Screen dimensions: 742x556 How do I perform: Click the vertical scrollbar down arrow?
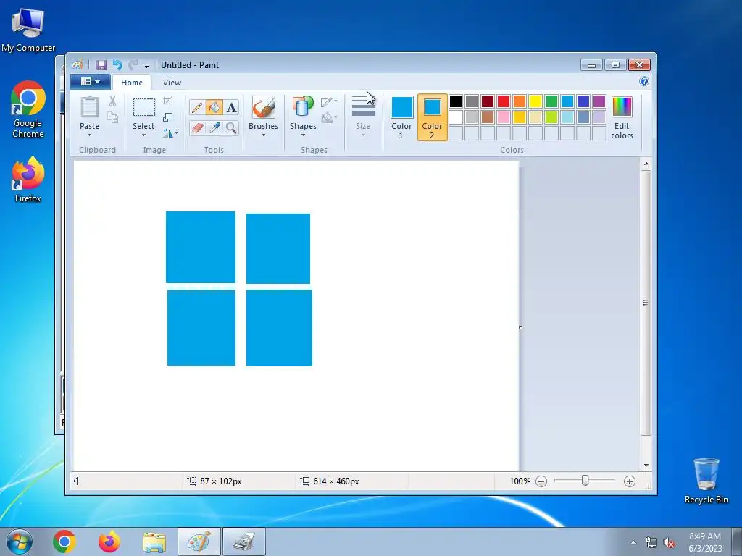[x=646, y=466]
